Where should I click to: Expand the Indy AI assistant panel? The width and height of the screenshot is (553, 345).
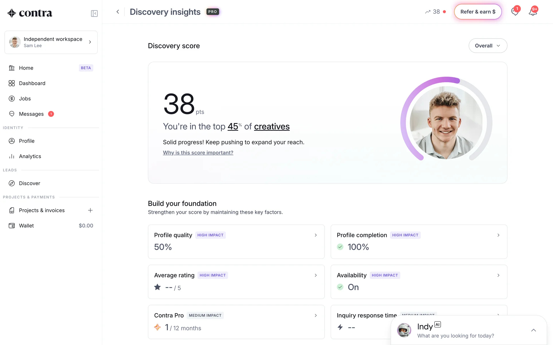(x=533, y=330)
